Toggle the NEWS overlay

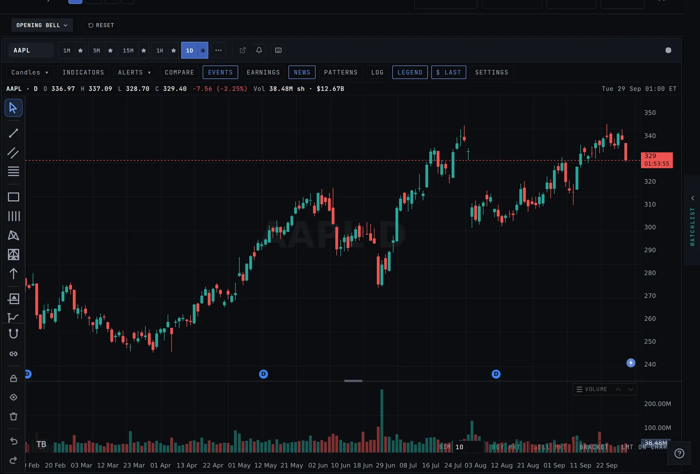pyautogui.click(x=302, y=73)
